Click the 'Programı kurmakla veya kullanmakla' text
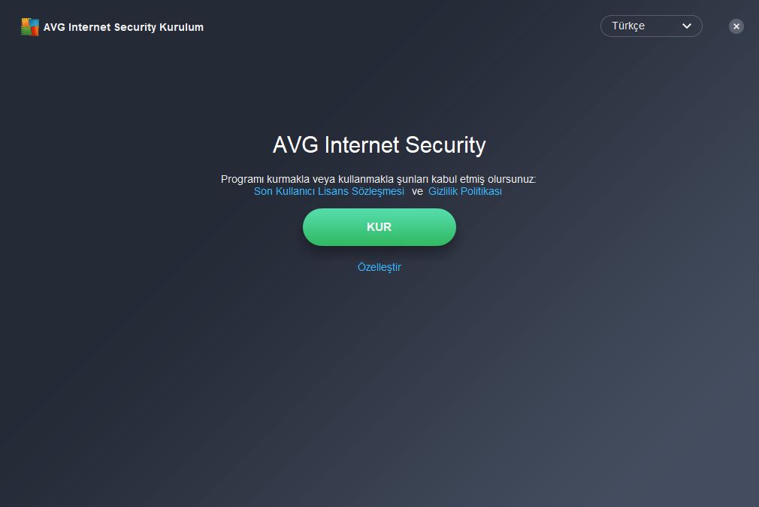The height and width of the screenshot is (507, 759). click(307, 179)
